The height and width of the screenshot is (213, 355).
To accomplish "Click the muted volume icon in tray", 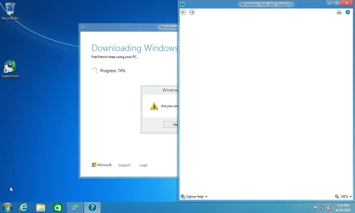I will [x=329, y=208].
